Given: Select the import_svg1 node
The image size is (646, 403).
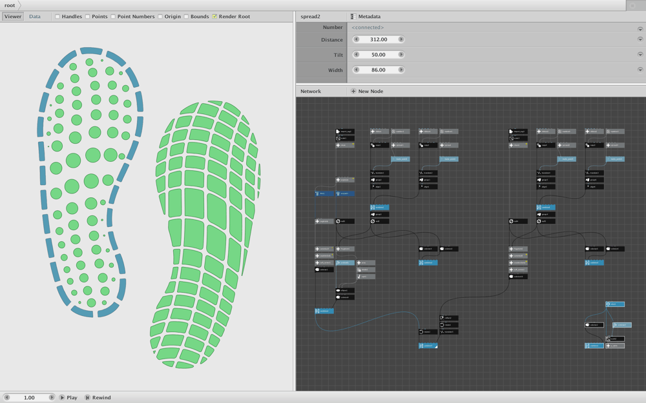Looking at the screenshot, I should coord(518,131).
